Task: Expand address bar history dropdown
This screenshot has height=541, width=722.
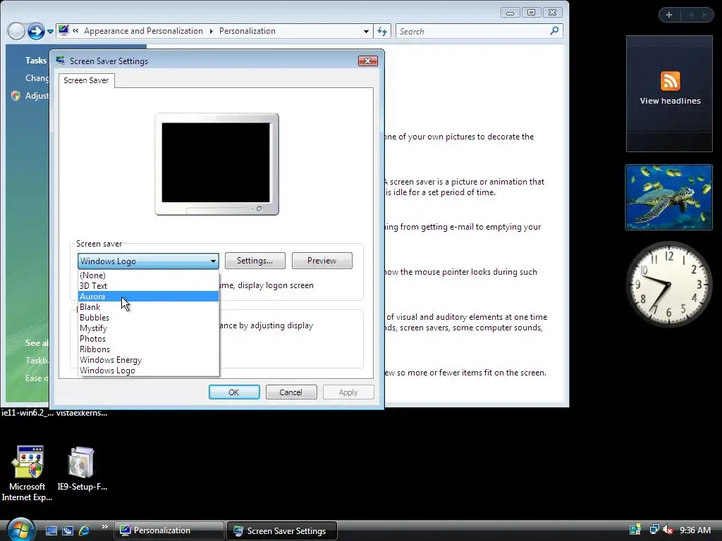Action: 366,31
